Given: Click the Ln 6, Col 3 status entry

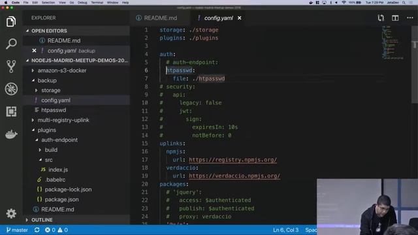Looking at the screenshot, I should coord(285,230).
